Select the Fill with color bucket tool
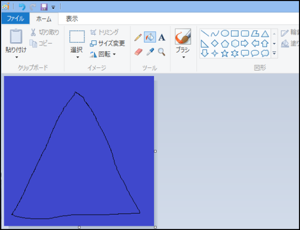 point(150,37)
